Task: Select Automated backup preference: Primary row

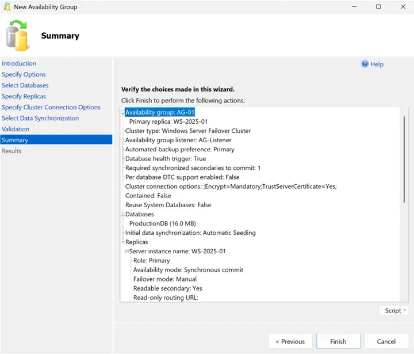Action: tap(180, 150)
